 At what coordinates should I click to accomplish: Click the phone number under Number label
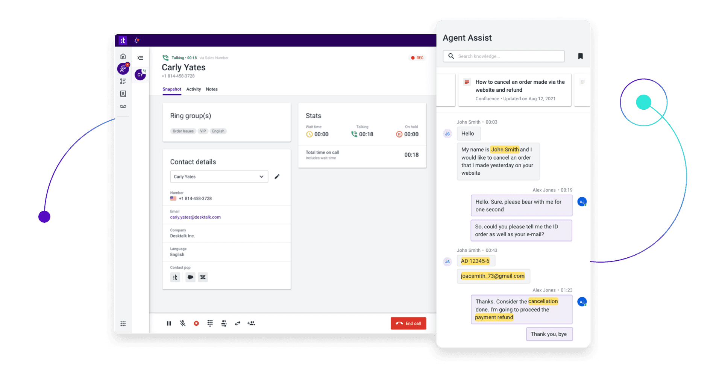point(195,199)
